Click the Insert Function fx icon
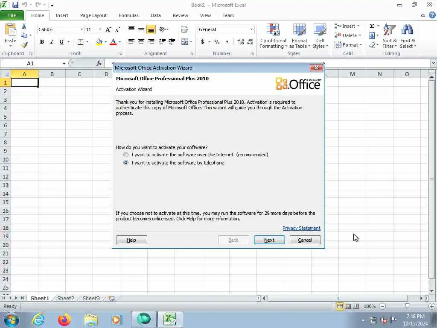437x328 pixels. pyautogui.click(x=99, y=63)
